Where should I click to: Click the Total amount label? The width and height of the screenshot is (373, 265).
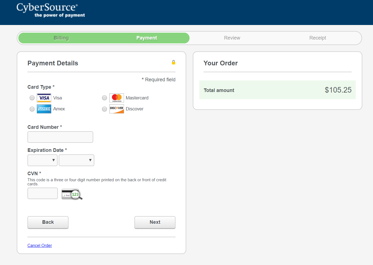[219, 90]
